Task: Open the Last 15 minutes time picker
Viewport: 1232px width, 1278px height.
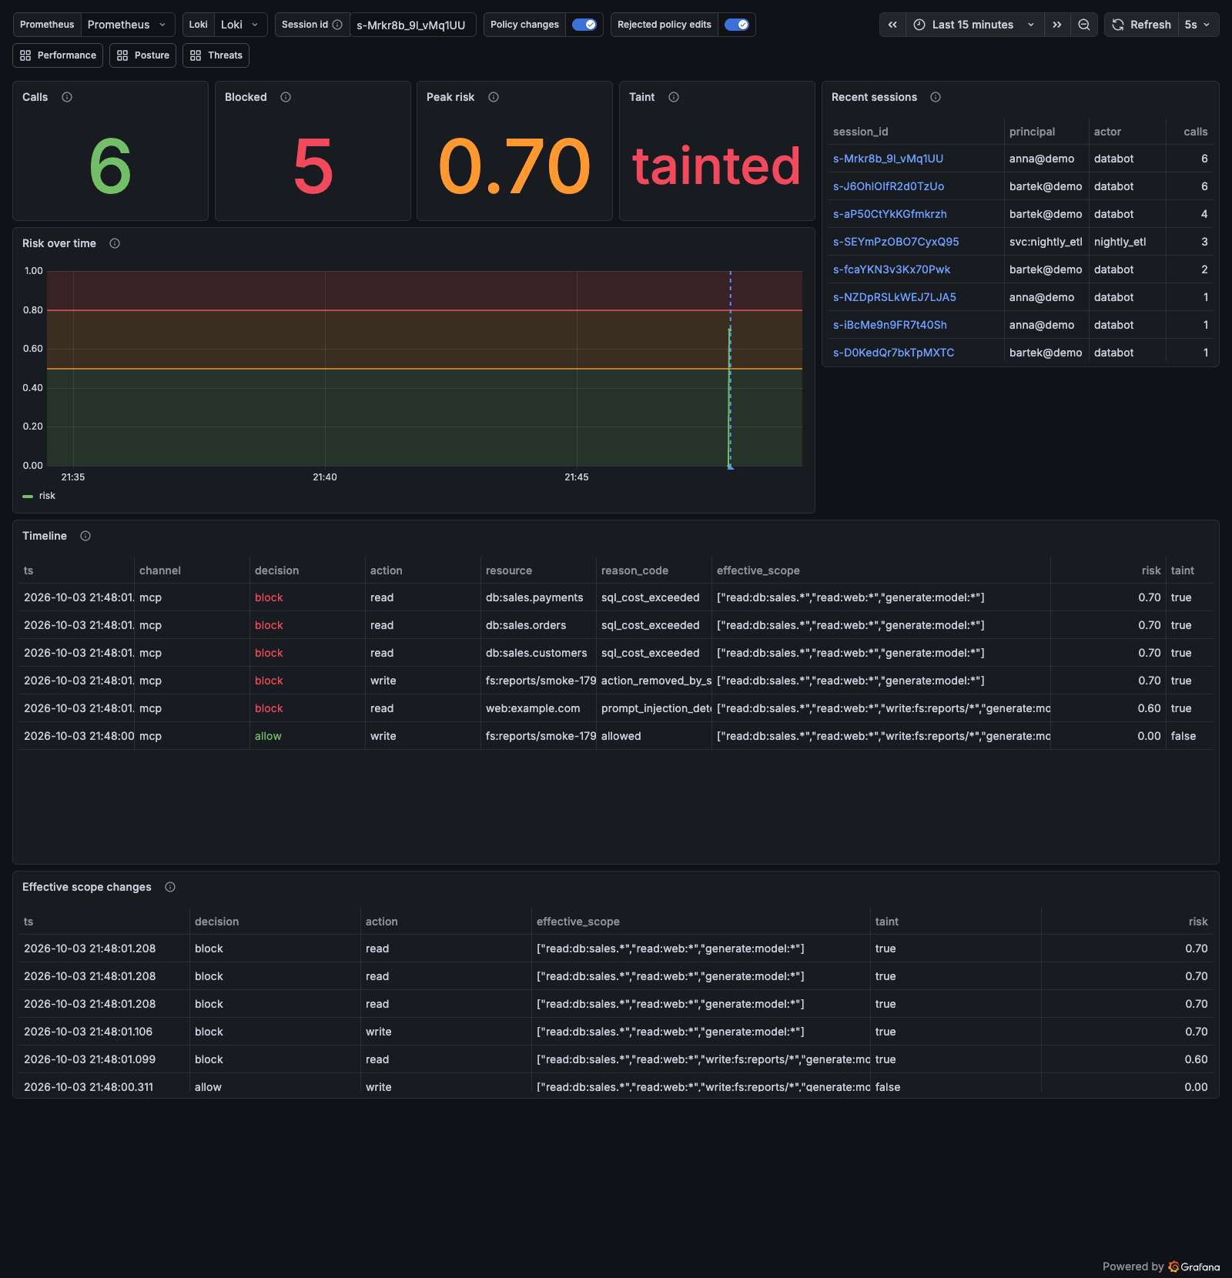Action: click(974, 25)
